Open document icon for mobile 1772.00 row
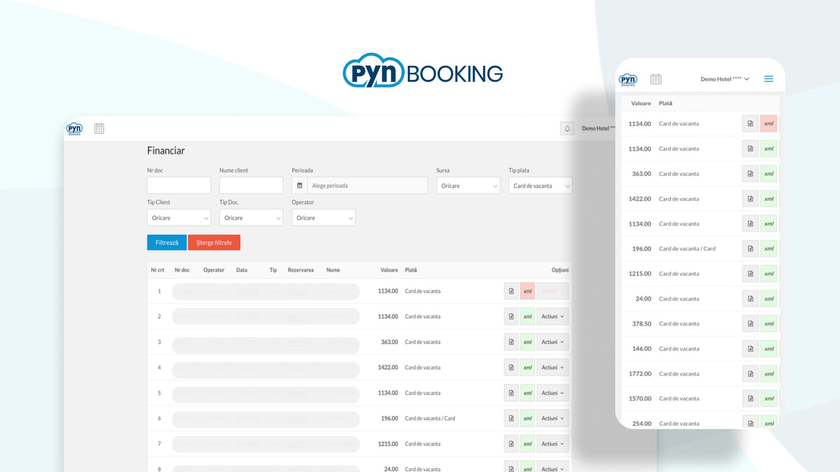 tap(750, 374)
